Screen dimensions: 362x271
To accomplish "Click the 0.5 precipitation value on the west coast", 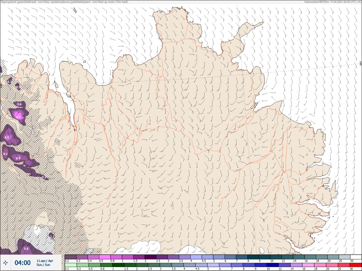I will (7, 137).
